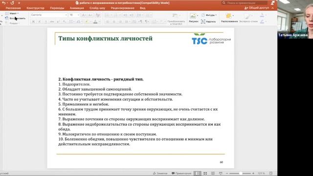Apply numbered list formatting

pyautogui.click(x=116, y=15)
